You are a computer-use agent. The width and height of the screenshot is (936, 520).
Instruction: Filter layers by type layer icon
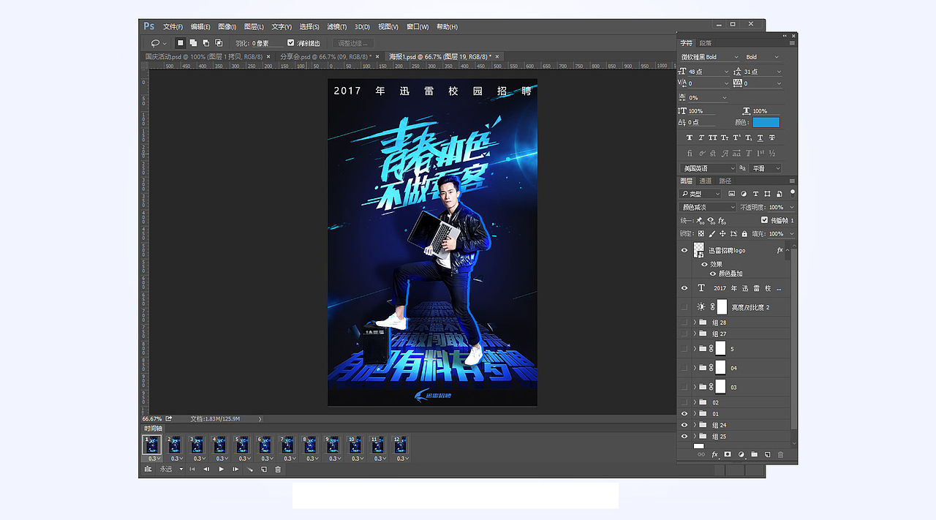click(x=755, y=194)
